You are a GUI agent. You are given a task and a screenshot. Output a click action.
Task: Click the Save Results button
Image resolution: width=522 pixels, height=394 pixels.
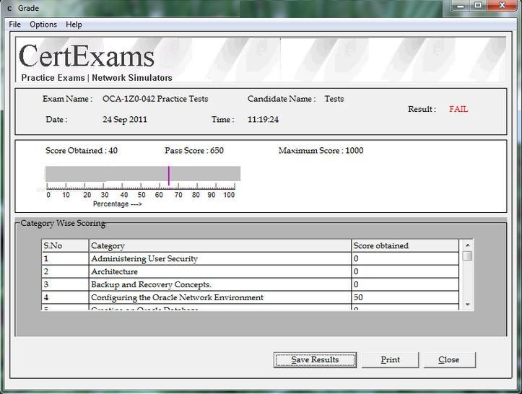coord(315,360)
